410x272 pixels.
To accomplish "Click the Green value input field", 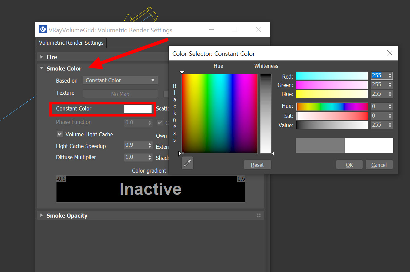I will click(x=379, y=85).
